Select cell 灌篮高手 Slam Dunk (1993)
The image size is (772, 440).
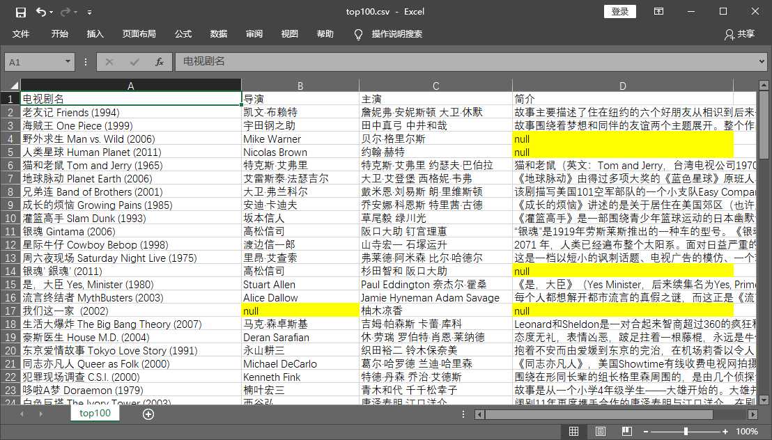pos(130,219)
